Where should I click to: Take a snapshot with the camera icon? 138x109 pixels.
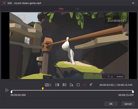pyautogui.click(x=47, y=85)
